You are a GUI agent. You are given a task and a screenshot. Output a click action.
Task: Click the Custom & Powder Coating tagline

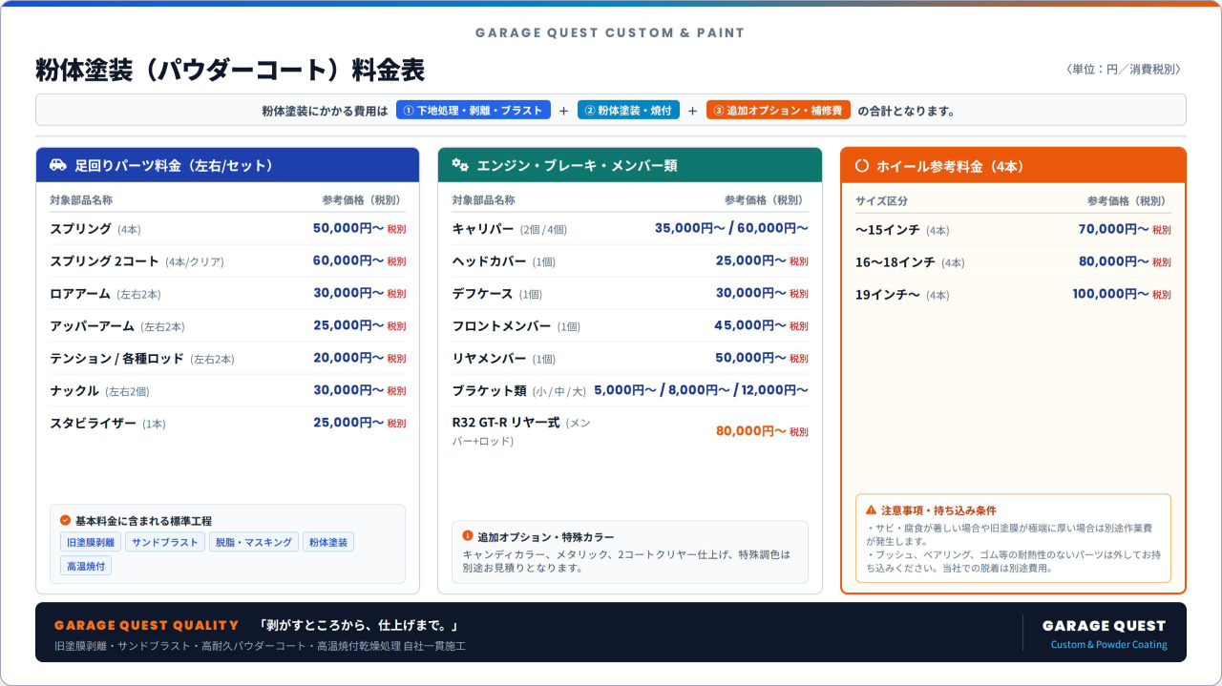coord(1109,645)
